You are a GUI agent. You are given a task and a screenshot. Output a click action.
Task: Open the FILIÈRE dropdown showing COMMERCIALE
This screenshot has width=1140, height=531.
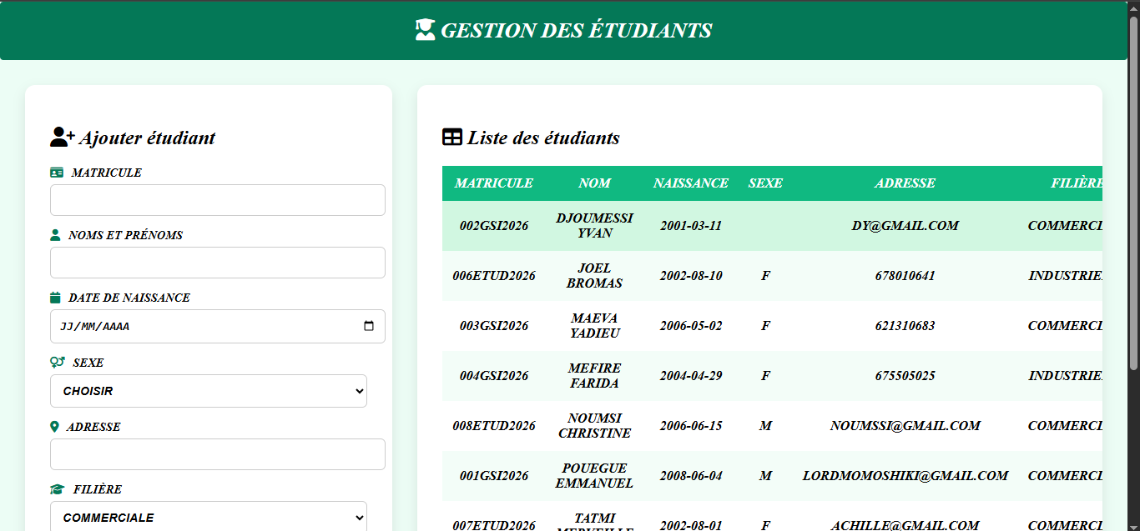209,517
